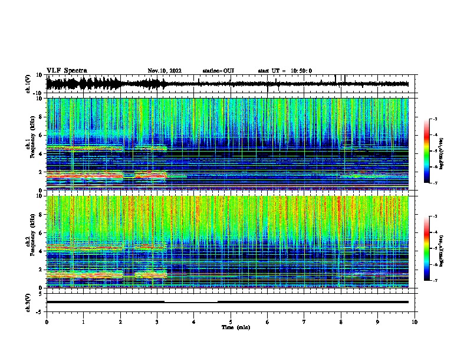Click the ch.1 spectrogram color scale bar
467x361 pixels.
pyautogui.click(x=427, y=151)
